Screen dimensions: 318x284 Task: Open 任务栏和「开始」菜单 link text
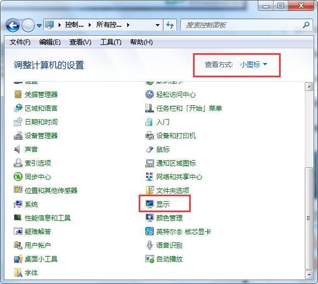point(189,109)
